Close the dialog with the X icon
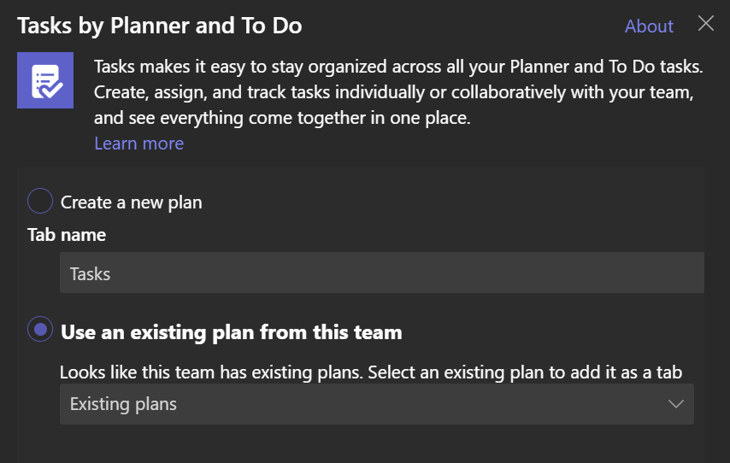This screenshot has height=463, width=730. pos(706,23)
